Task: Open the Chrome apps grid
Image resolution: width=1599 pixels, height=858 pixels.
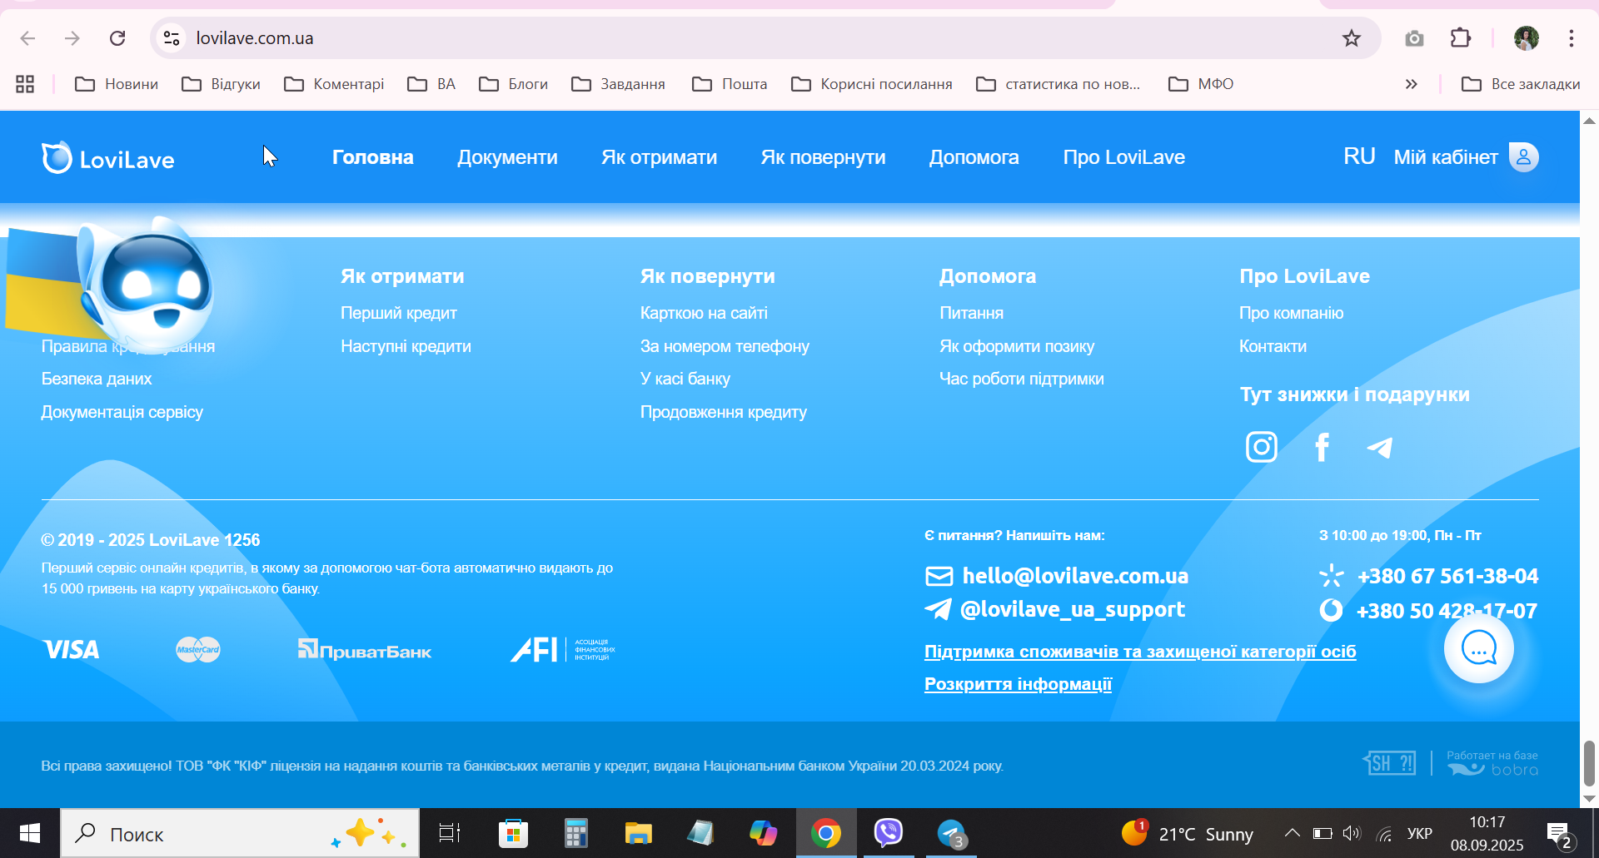Action: [25, 84]
